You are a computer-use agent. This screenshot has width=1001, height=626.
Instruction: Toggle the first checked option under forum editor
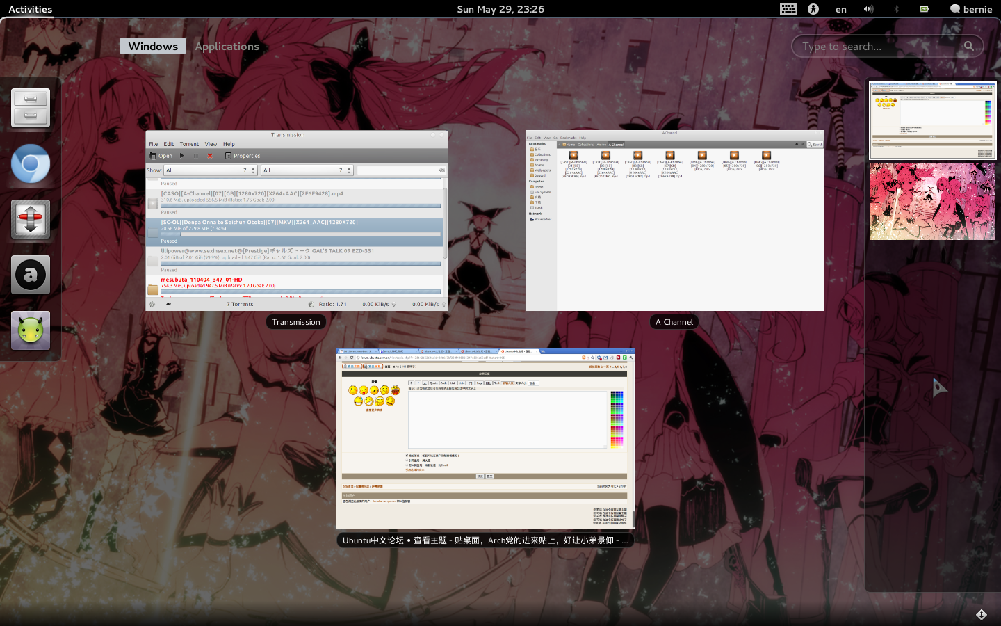click(x=407, y=456)
